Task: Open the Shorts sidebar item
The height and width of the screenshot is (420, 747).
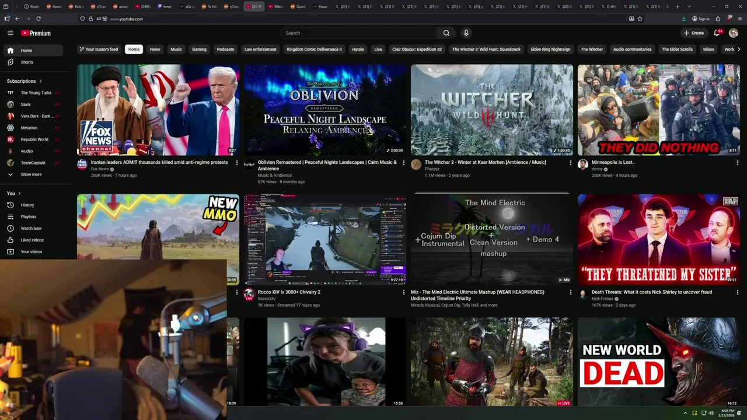Action: 32,62
